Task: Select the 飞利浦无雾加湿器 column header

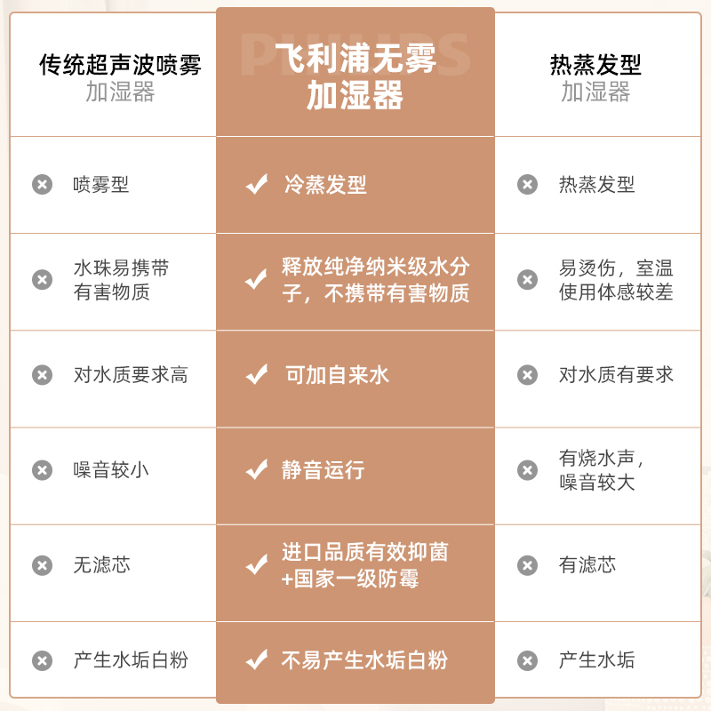Action: click(x=355, y=77)
